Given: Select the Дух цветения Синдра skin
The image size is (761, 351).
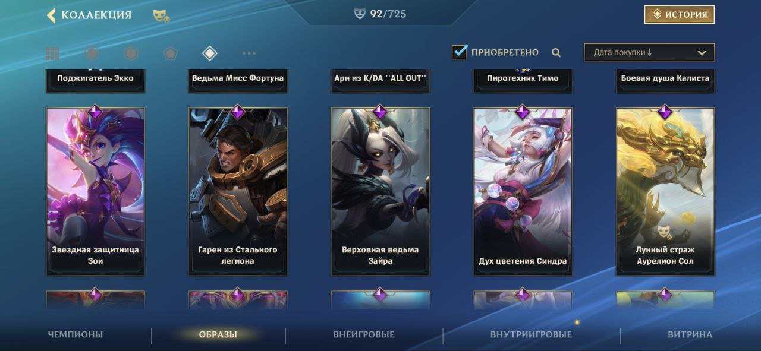Looking at the screenshot, I should [523, 191].
